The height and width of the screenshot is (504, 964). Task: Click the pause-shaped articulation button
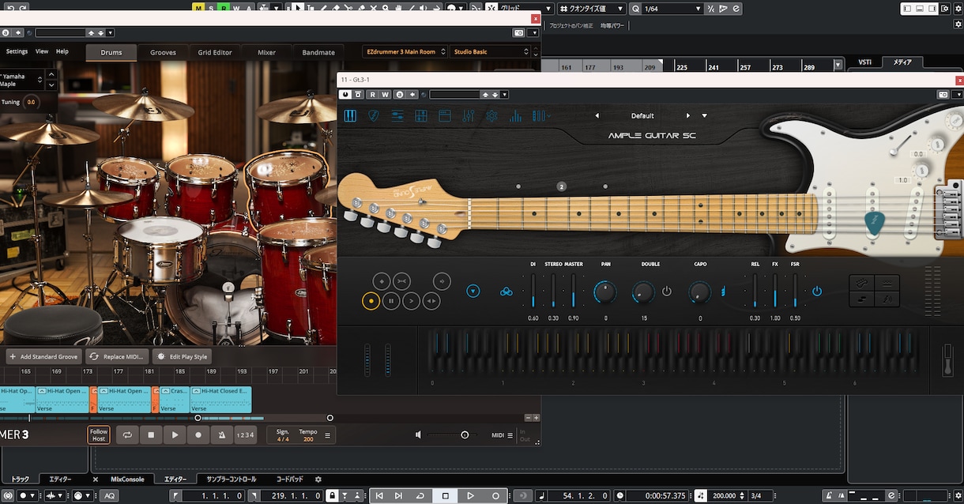click(x=391, y=301)
